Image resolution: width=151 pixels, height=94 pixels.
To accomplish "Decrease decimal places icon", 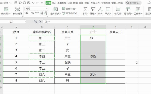I will click(x=46, y=13).
